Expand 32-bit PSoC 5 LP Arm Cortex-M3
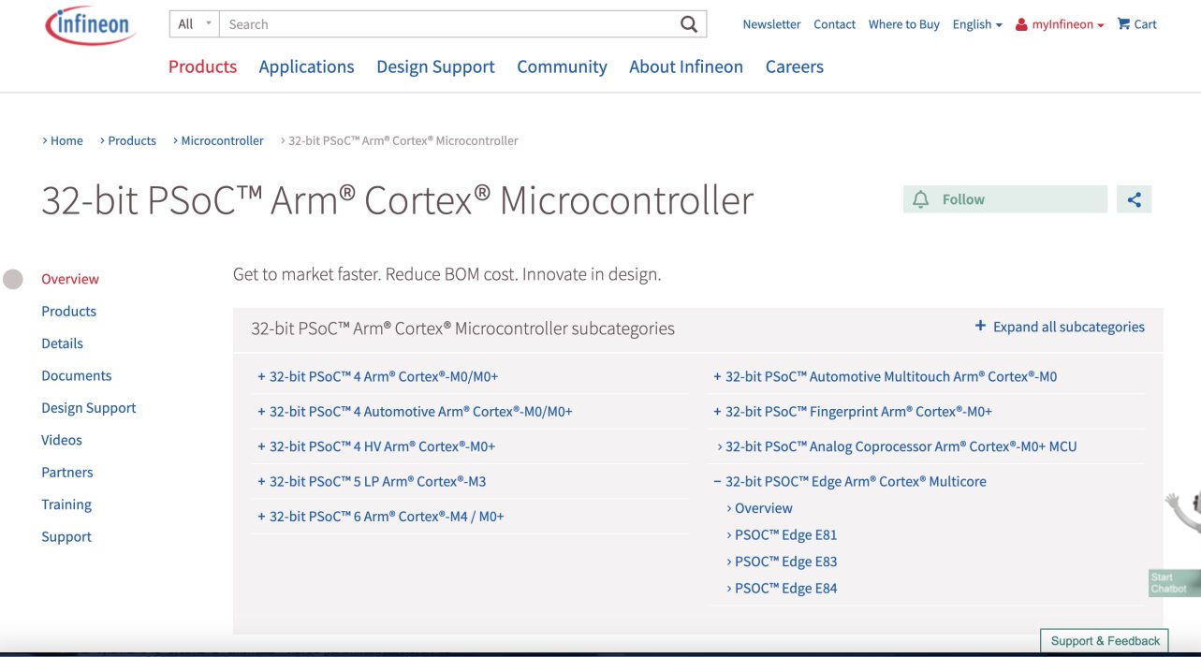 tap(372, 481)
